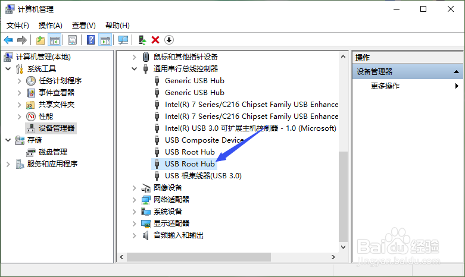Collapse the 存储 node

click(8, 140)
